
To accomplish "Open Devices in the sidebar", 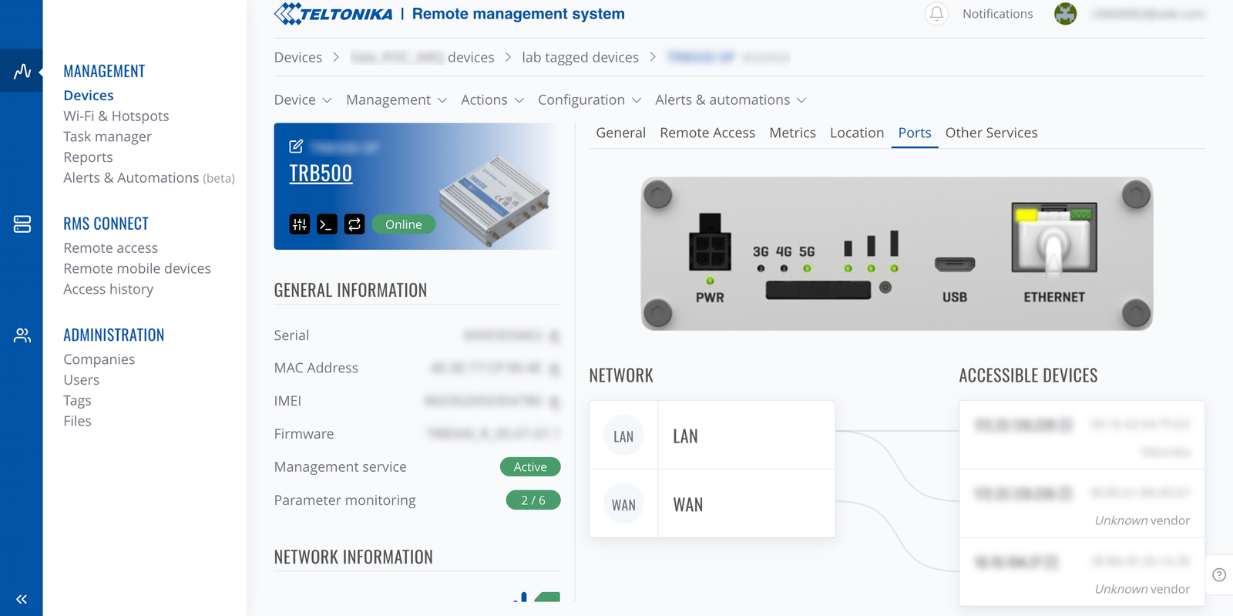I will click(x=89, y=96).
